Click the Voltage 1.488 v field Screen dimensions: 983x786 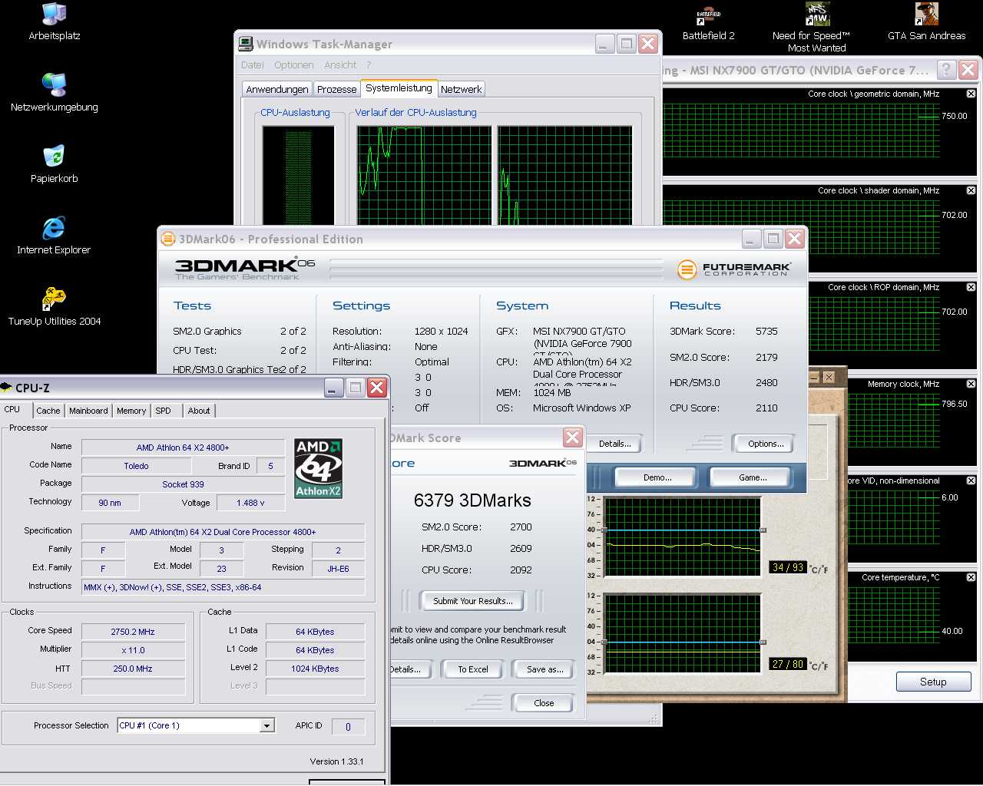tap(250, 503)
